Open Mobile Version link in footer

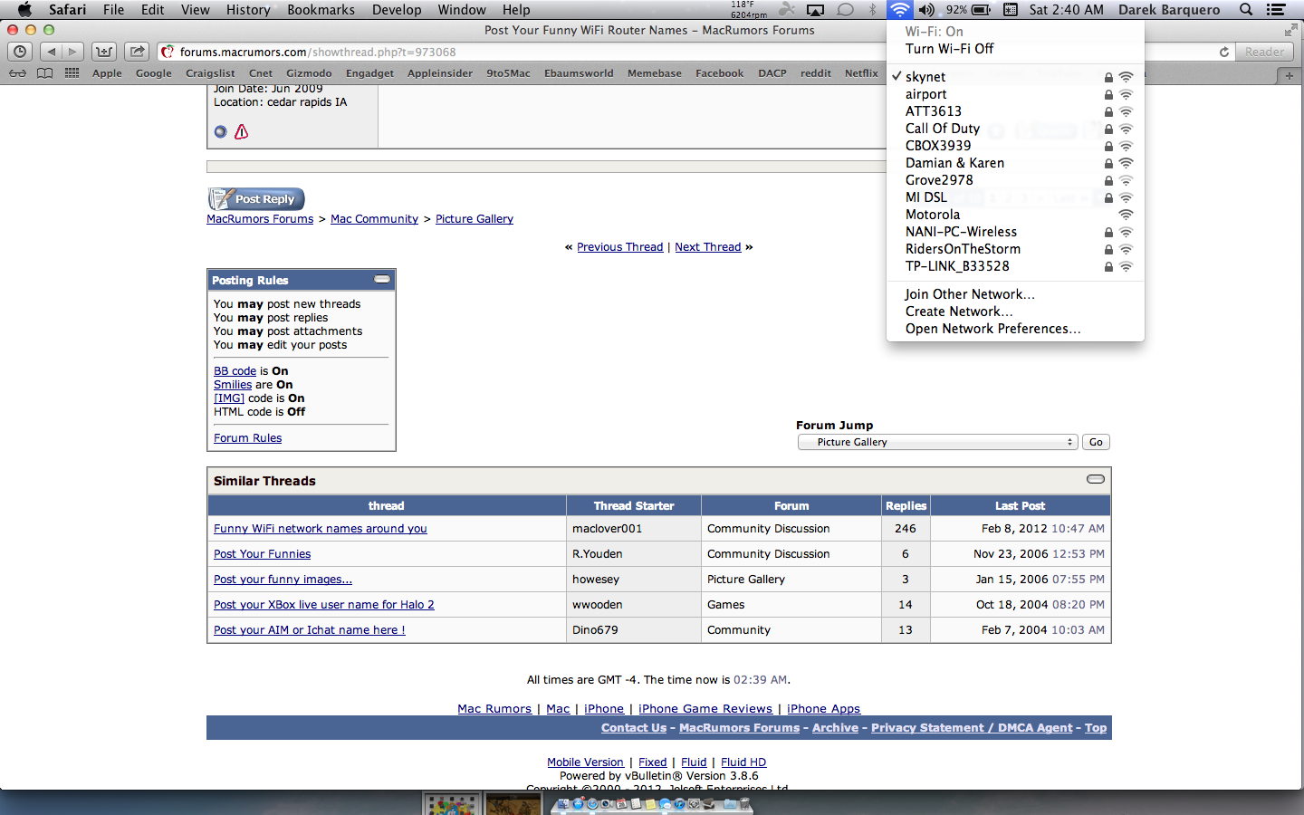pyautogui.click(x=585, y=762)
